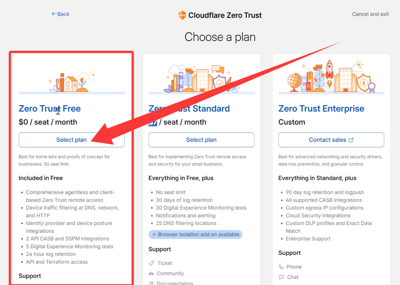Click the Phone support icon
This screenshot has width=400, height=285.
coord(281,267)
